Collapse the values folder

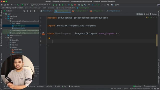coord(8,47)
